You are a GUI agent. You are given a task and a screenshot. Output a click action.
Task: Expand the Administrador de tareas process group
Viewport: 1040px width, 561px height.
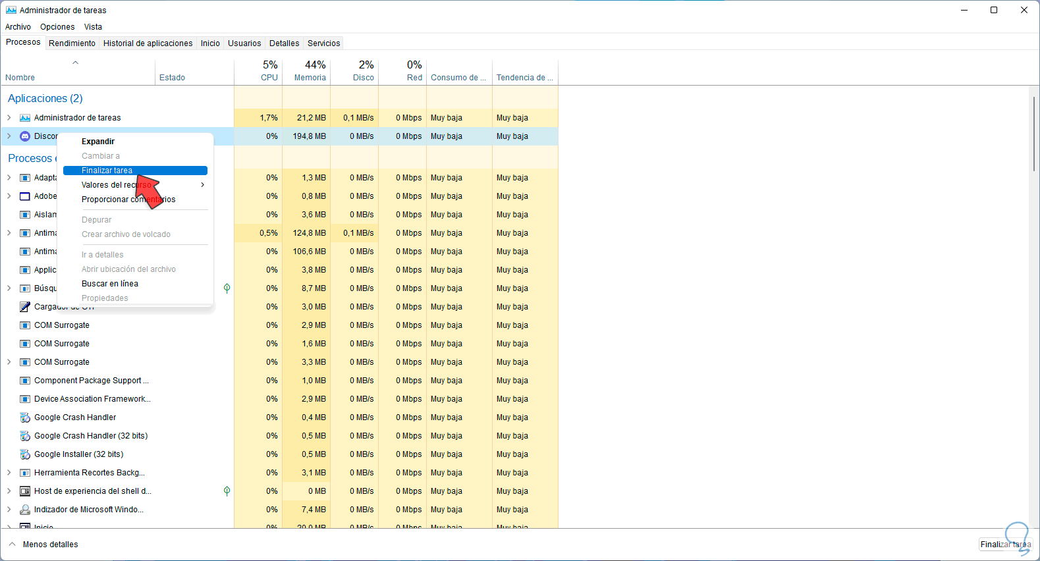(x=9, y=118)
